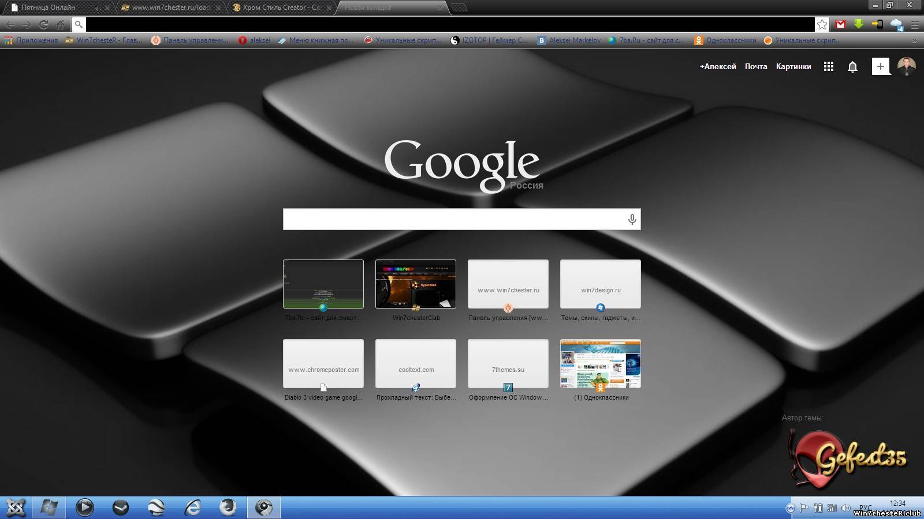This screenshot has width=924, height=519.
Task: Open the 7ba.Ru - сайт для с... bookmark
Action: pyautogui.click(x=646, y=40)
